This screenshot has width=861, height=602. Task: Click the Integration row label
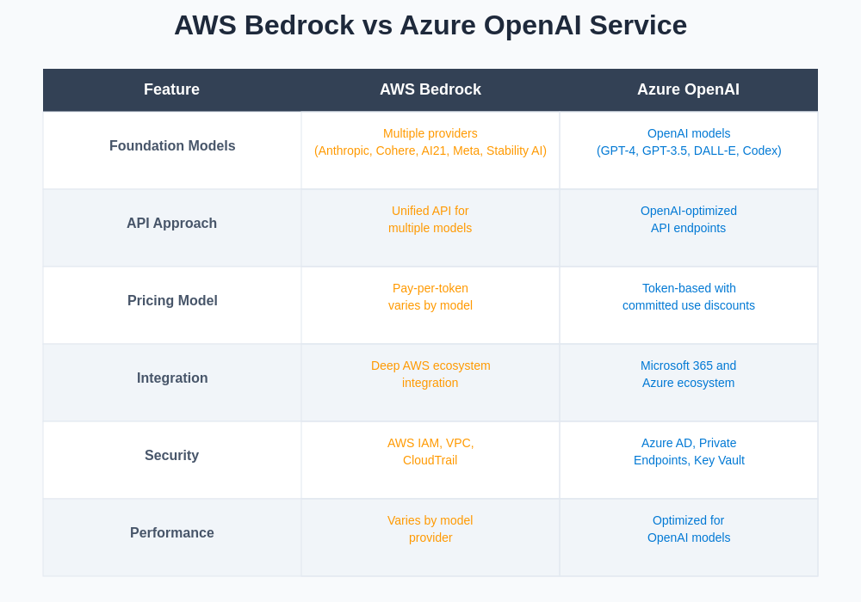pyautogui.click(x=172, y=378)
